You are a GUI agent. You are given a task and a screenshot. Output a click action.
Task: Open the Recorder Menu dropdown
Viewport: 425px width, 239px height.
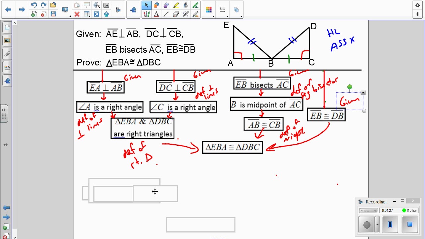point(368,211)
